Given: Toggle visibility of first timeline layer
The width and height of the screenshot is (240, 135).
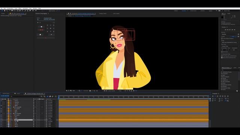Looking at the screenshot, I should click(x=1, y=101).
